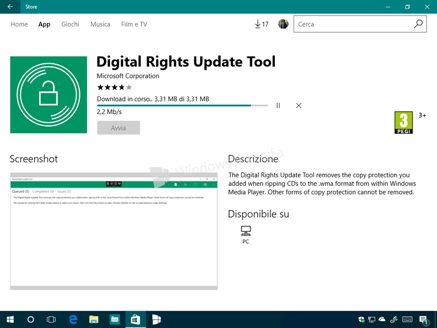Open Windows Defender shield in system tray

[x=361, y=319]
